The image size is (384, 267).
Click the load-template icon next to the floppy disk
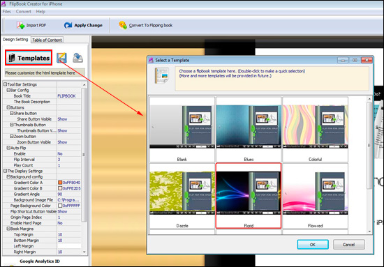[77, 58]
